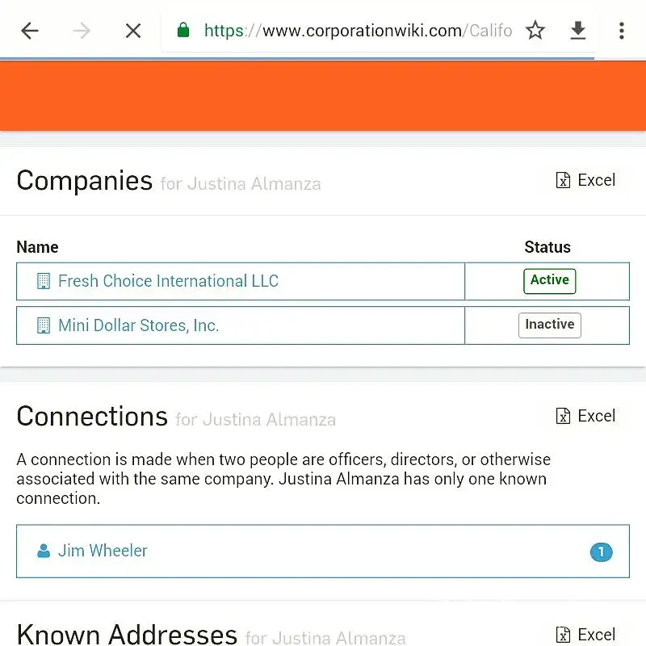Click the Inactive status badge
This screenshot has height=646, width=646.
[x=549, y=325]
